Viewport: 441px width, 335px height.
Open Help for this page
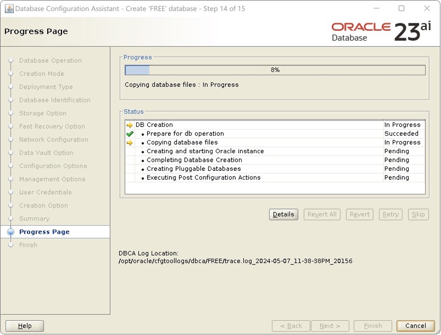click(x=25, y=326)
